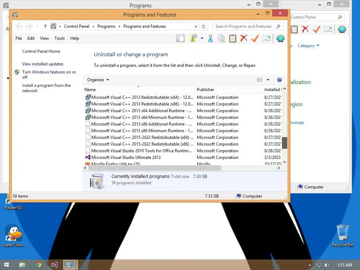Screen dimensions: 360x270
Task: Open the view options dropdown arrow
Action: click(x=268, y=80)
